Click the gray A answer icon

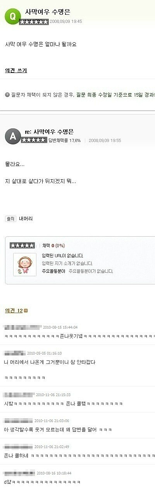(x=12, y=136)
